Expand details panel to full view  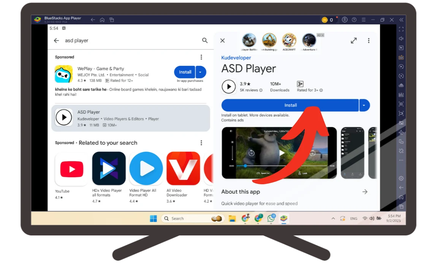click(x=354, y=41)
